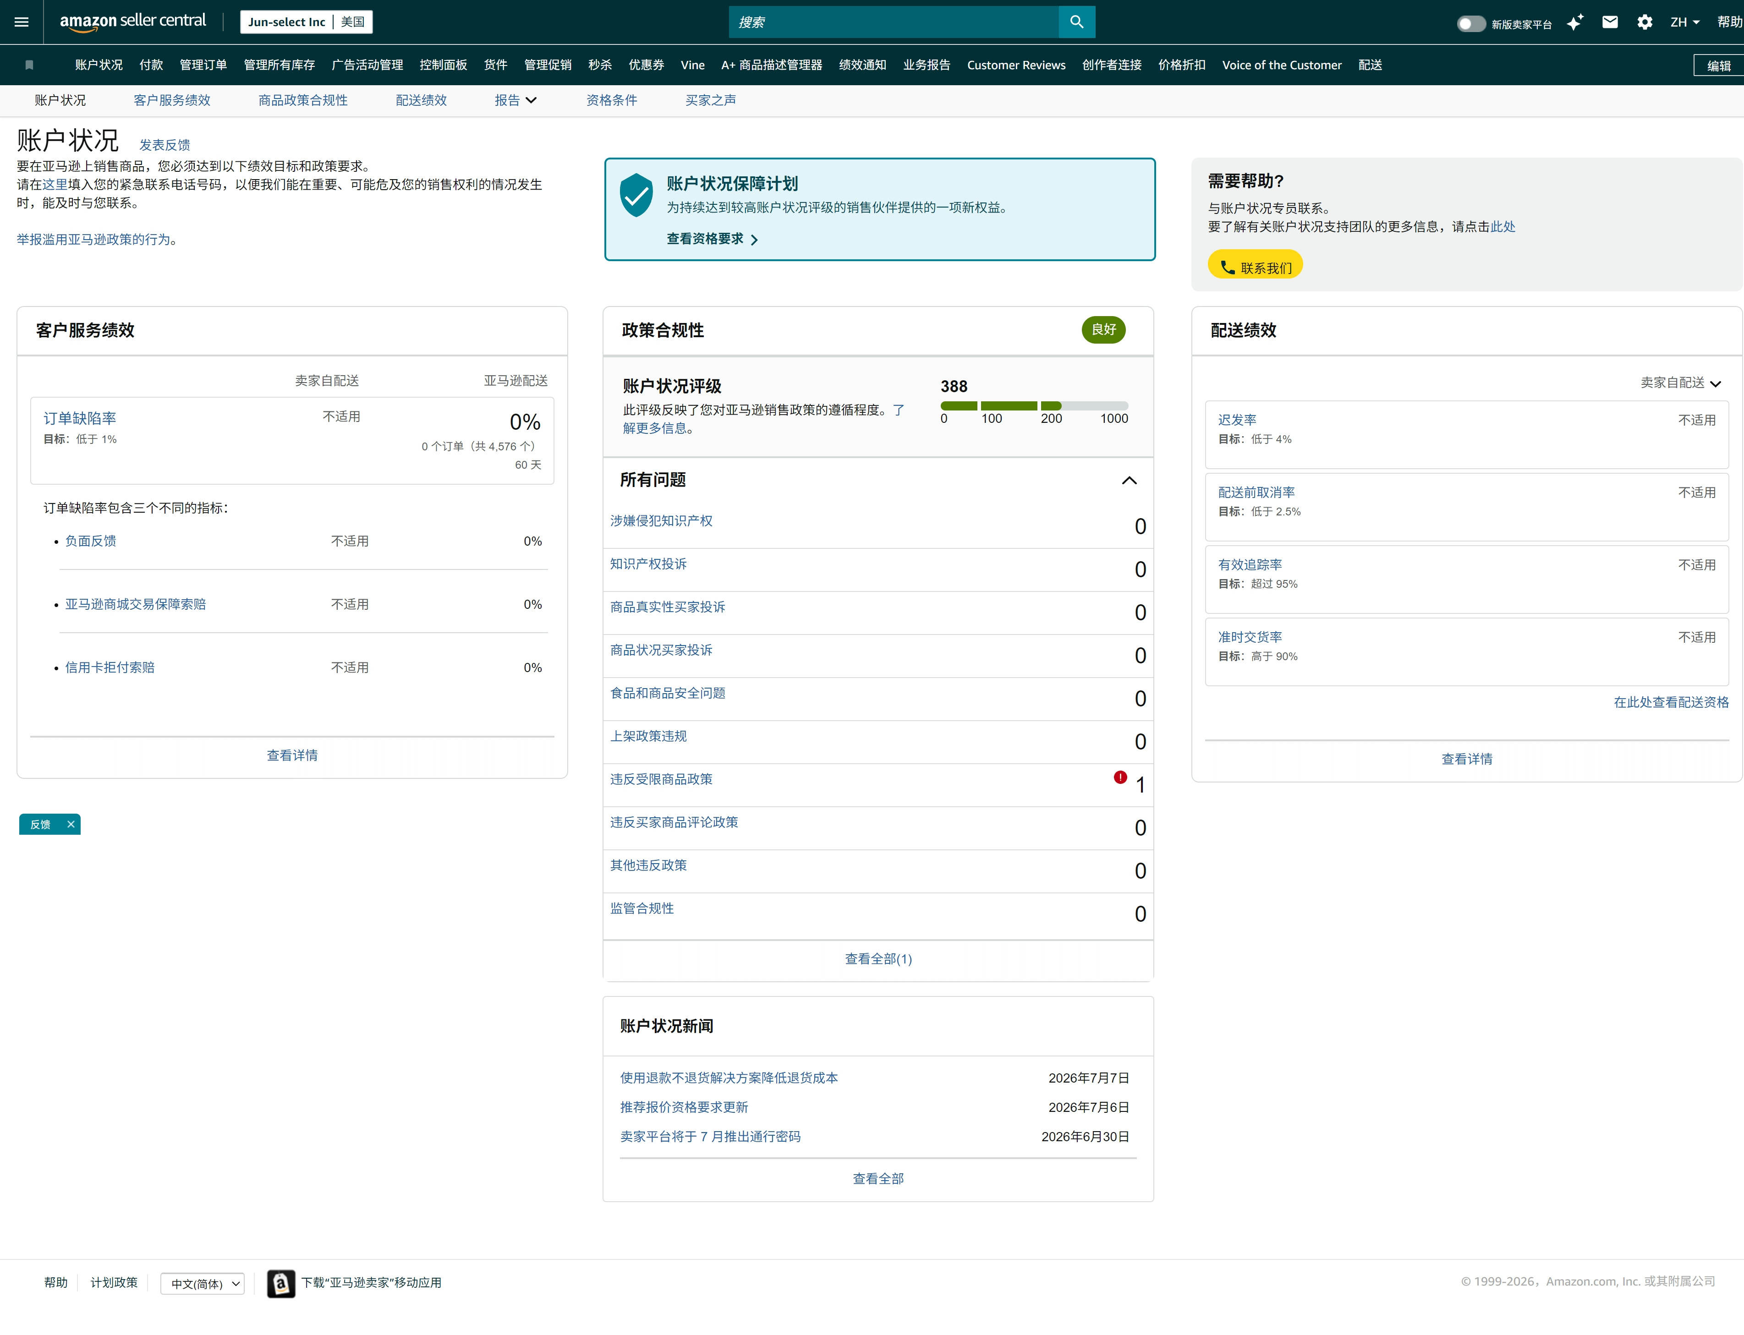Open the settings gear icon
Viewport: 1744px width, 1335px height.
coord(1645,22)
